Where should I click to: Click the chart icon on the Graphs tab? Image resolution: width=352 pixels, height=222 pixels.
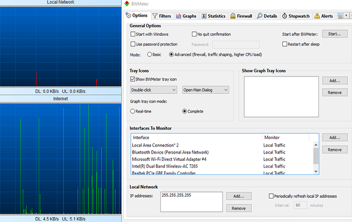tap(178, 16)
